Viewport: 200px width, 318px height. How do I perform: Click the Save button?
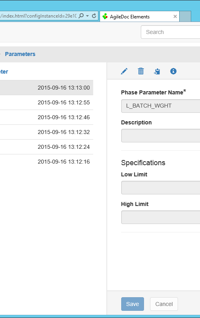[132, 304]
